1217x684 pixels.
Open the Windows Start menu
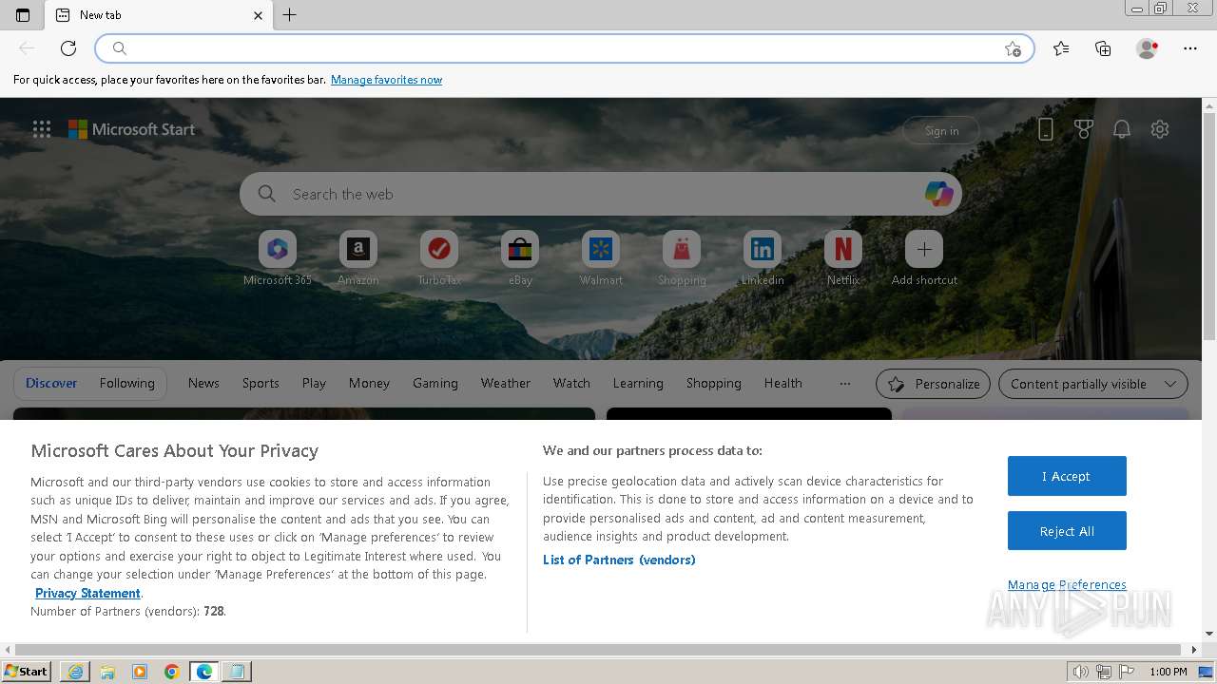[27, 672]
